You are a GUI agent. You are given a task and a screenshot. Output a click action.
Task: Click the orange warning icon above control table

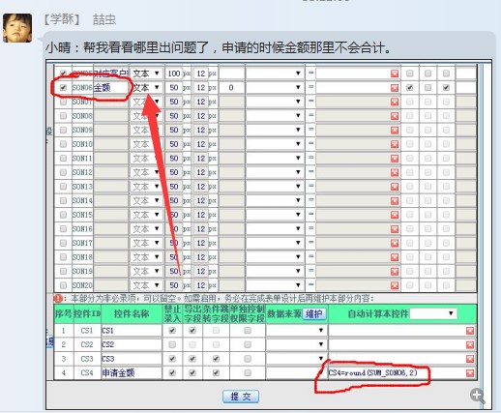58,299
